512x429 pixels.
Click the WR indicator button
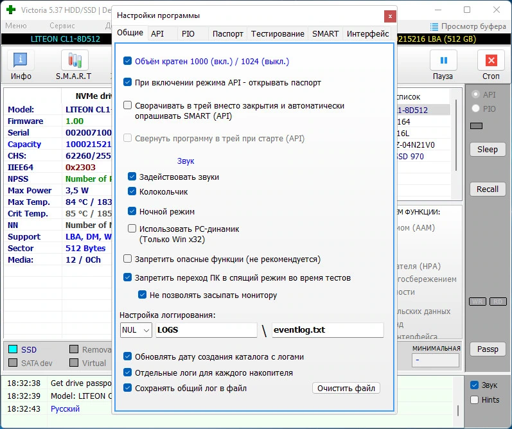coord(477,301)
